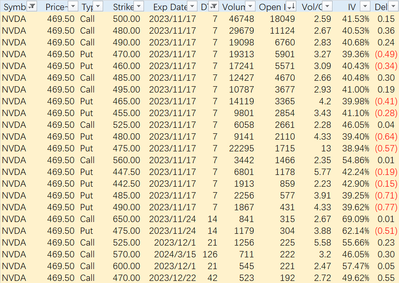
Task: Select the Vol/OI cell 4.2
Action: pyautogui.click(x=325, y=101)
